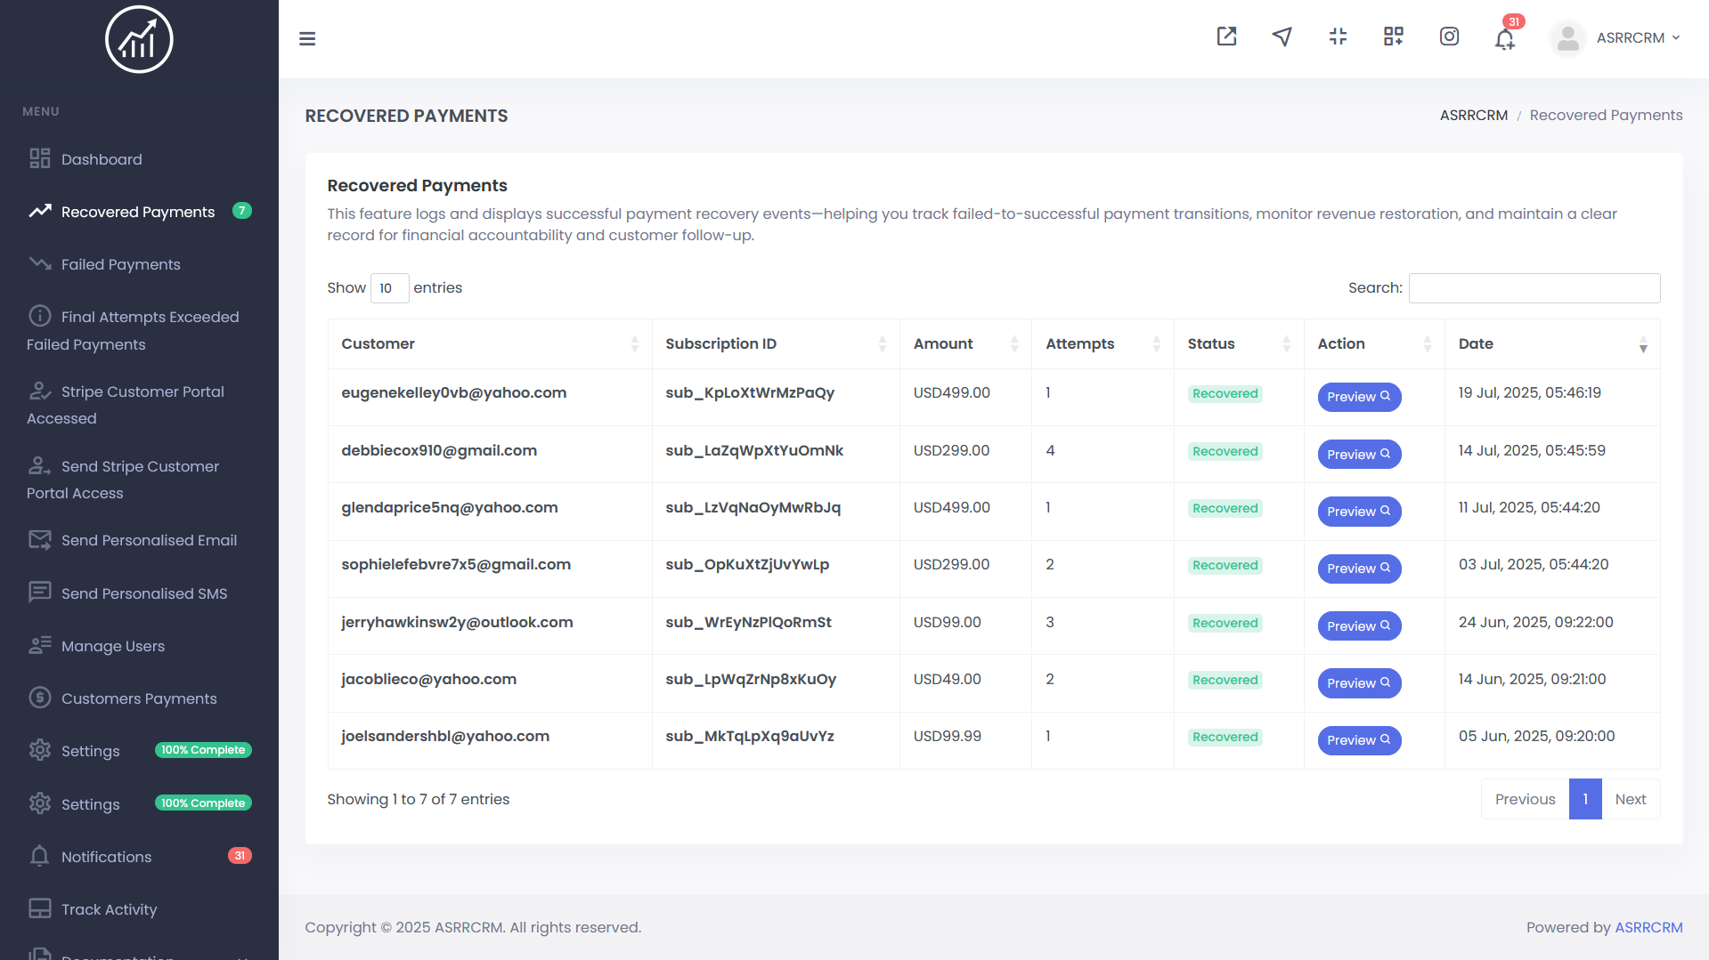
Task: Click the second Settings 100% Complete badge
Action: coord(203,803)
